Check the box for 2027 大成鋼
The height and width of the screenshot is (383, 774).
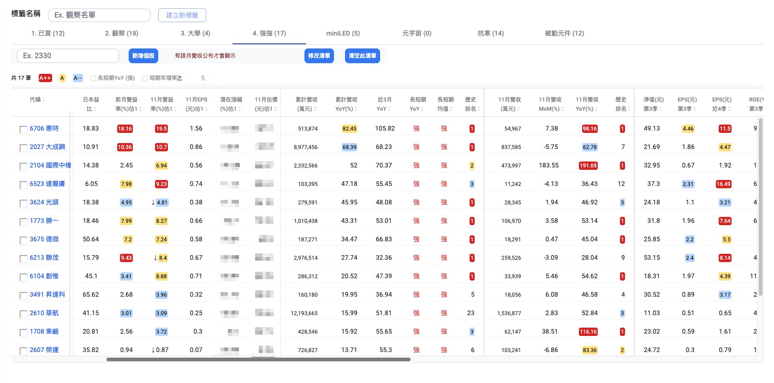[24, 148]
